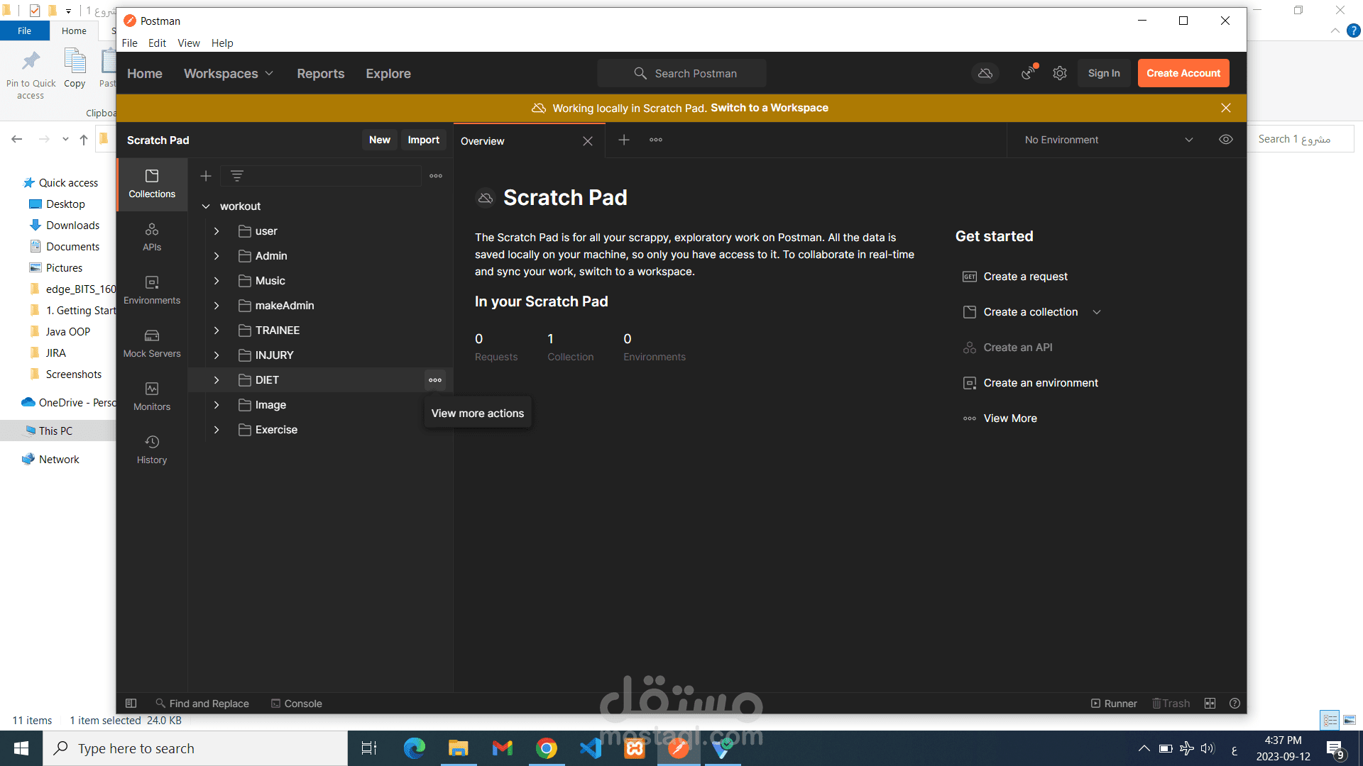This screenshot has height=766, width=1363.
Task: Collapse the workout collection
Action: [x=206, y=206]
